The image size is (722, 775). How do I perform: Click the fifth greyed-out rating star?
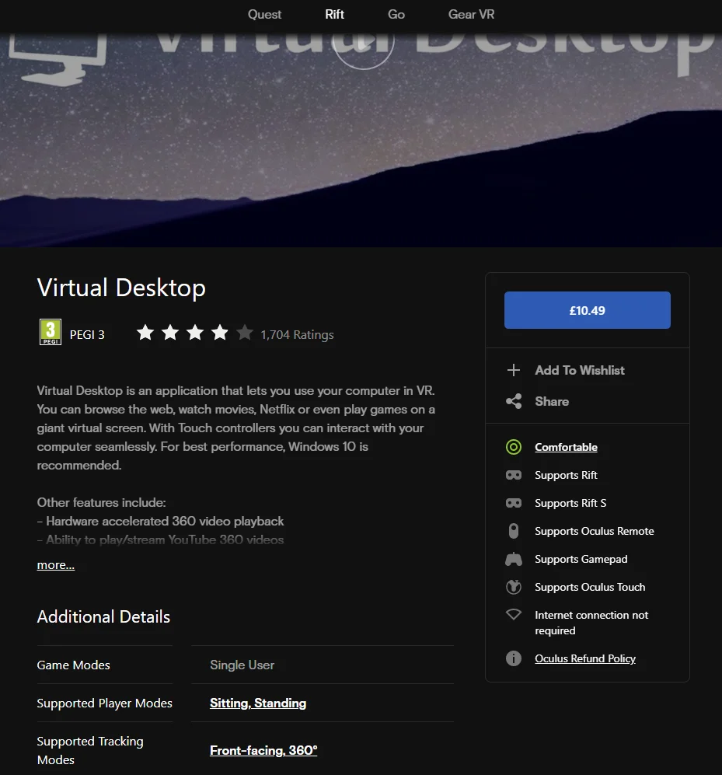[x=245, y=333]
